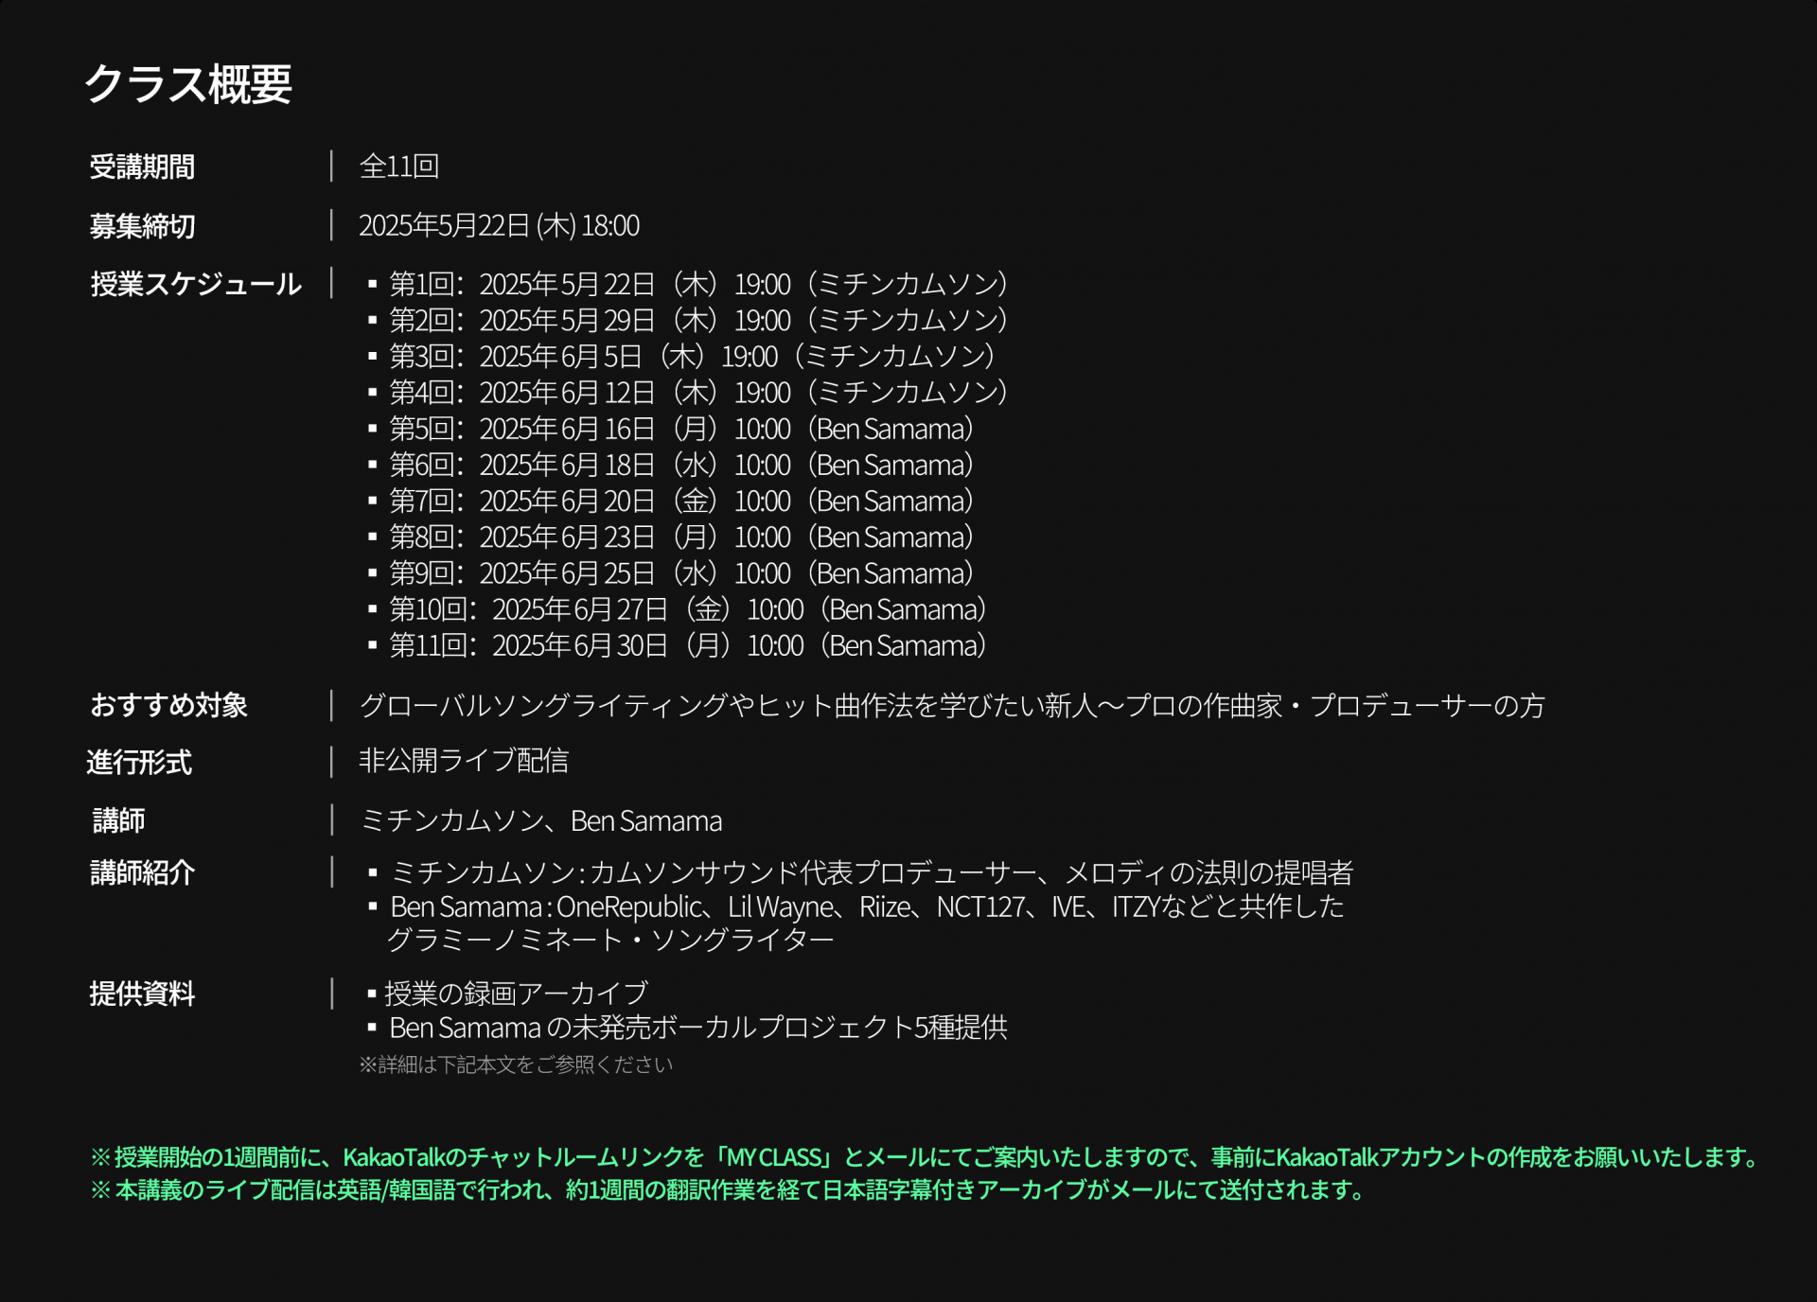This screenshot has width=1817, height=1302.
Task: Click the green KakaoTalk notice line
Action: (923, 1157)
